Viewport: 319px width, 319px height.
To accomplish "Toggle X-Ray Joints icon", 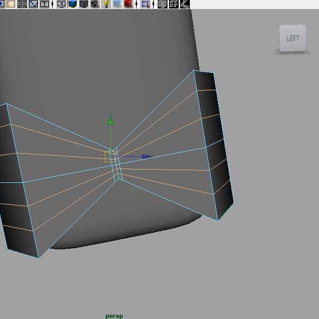I will (x=185, y=4).
